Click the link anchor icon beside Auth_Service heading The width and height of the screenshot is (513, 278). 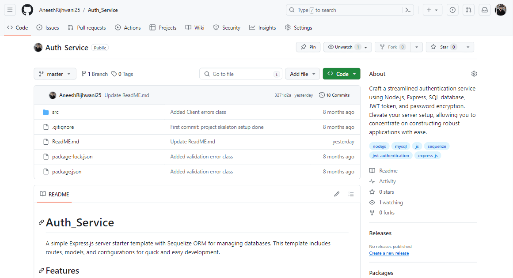[41, 222]
